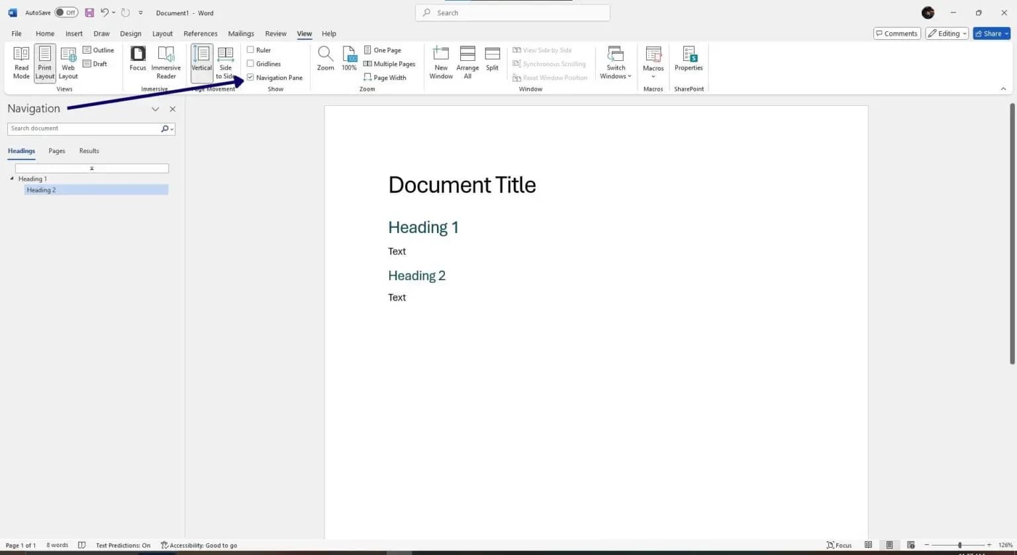Select Print Layout view
Viewport: 1017px width, 555px height.
[45, 62]
